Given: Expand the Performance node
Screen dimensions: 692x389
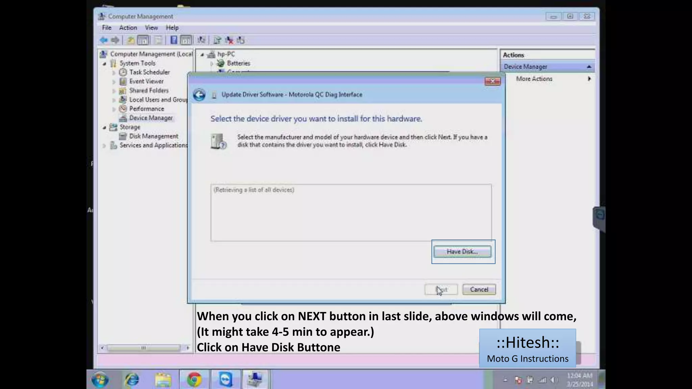Looking at the screenshot, I should tap(114, 109).
